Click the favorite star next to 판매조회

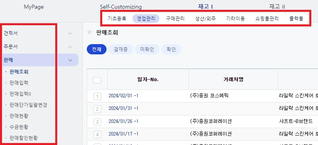tap(89, 32)
